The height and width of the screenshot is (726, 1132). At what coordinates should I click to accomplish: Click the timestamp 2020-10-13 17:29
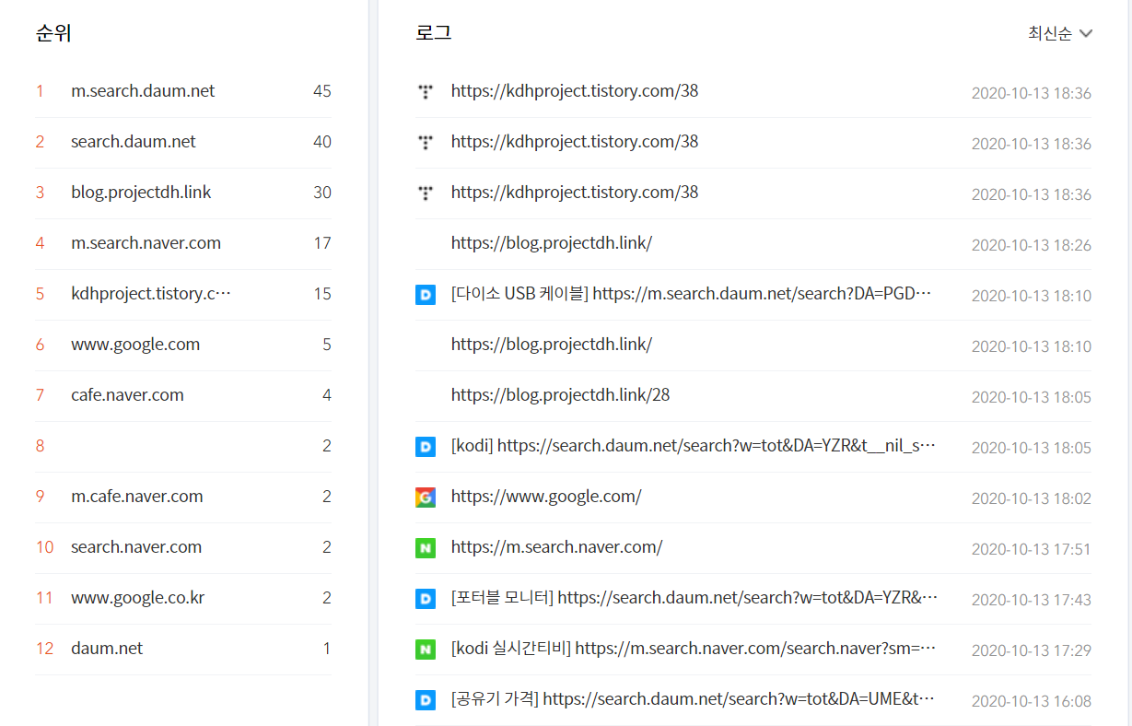pyautogui.click(x=1032, y=650)
